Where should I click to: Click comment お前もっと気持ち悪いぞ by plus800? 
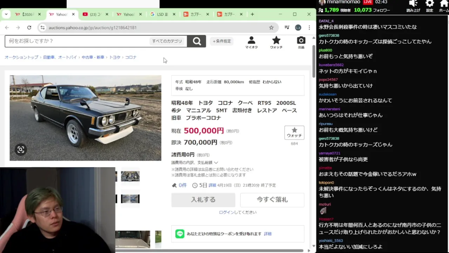(346, 56)
